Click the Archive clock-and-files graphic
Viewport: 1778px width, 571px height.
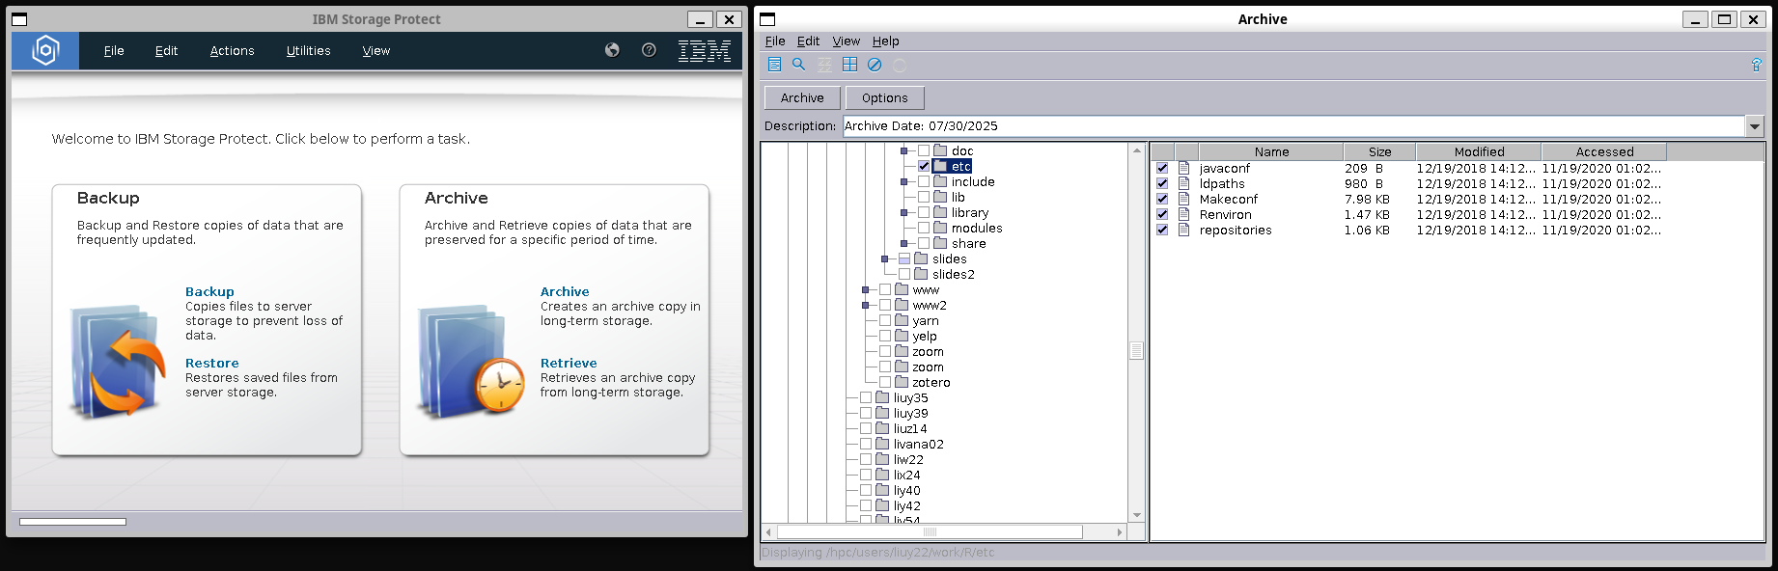[x=470, y=362]
